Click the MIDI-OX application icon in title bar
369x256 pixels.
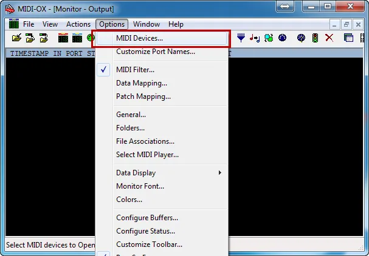[9, 9]
